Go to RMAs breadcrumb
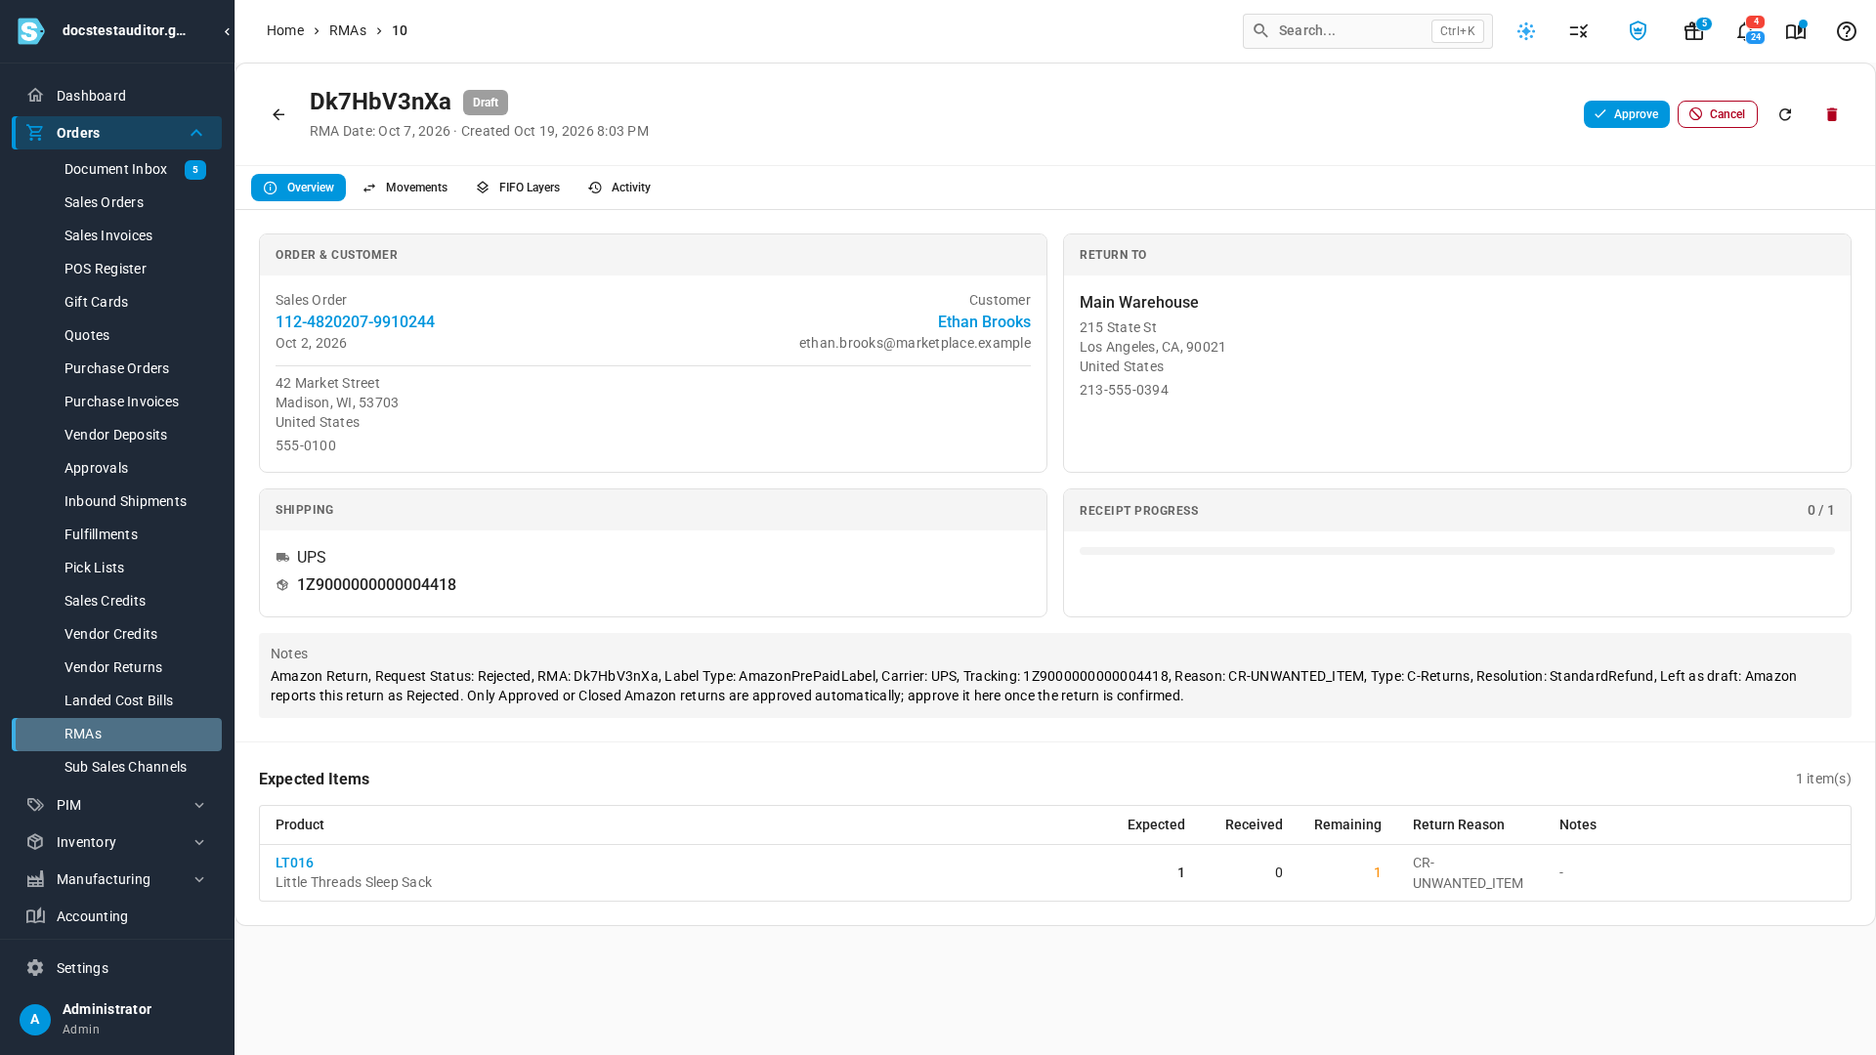1876x1055 pixels. [348, 31]
